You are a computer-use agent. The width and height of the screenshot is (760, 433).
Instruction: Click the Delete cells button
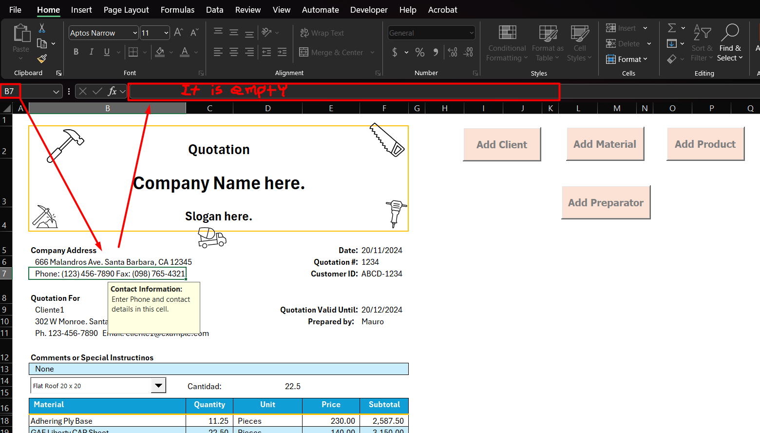pos(623,43)
